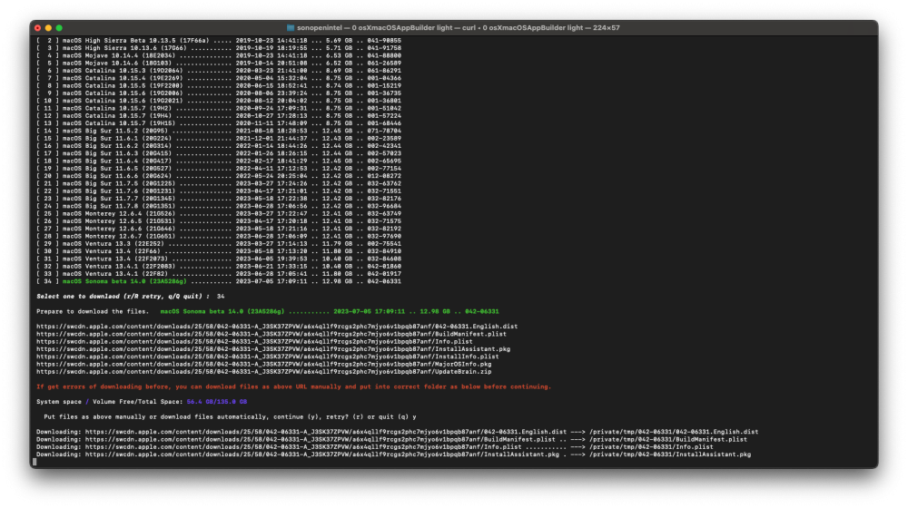This screenshot has width=908, height=508.
Task: Select row 'macOS Catalina 10.15.6 (19G2006)'
Action: coord(219,93)
